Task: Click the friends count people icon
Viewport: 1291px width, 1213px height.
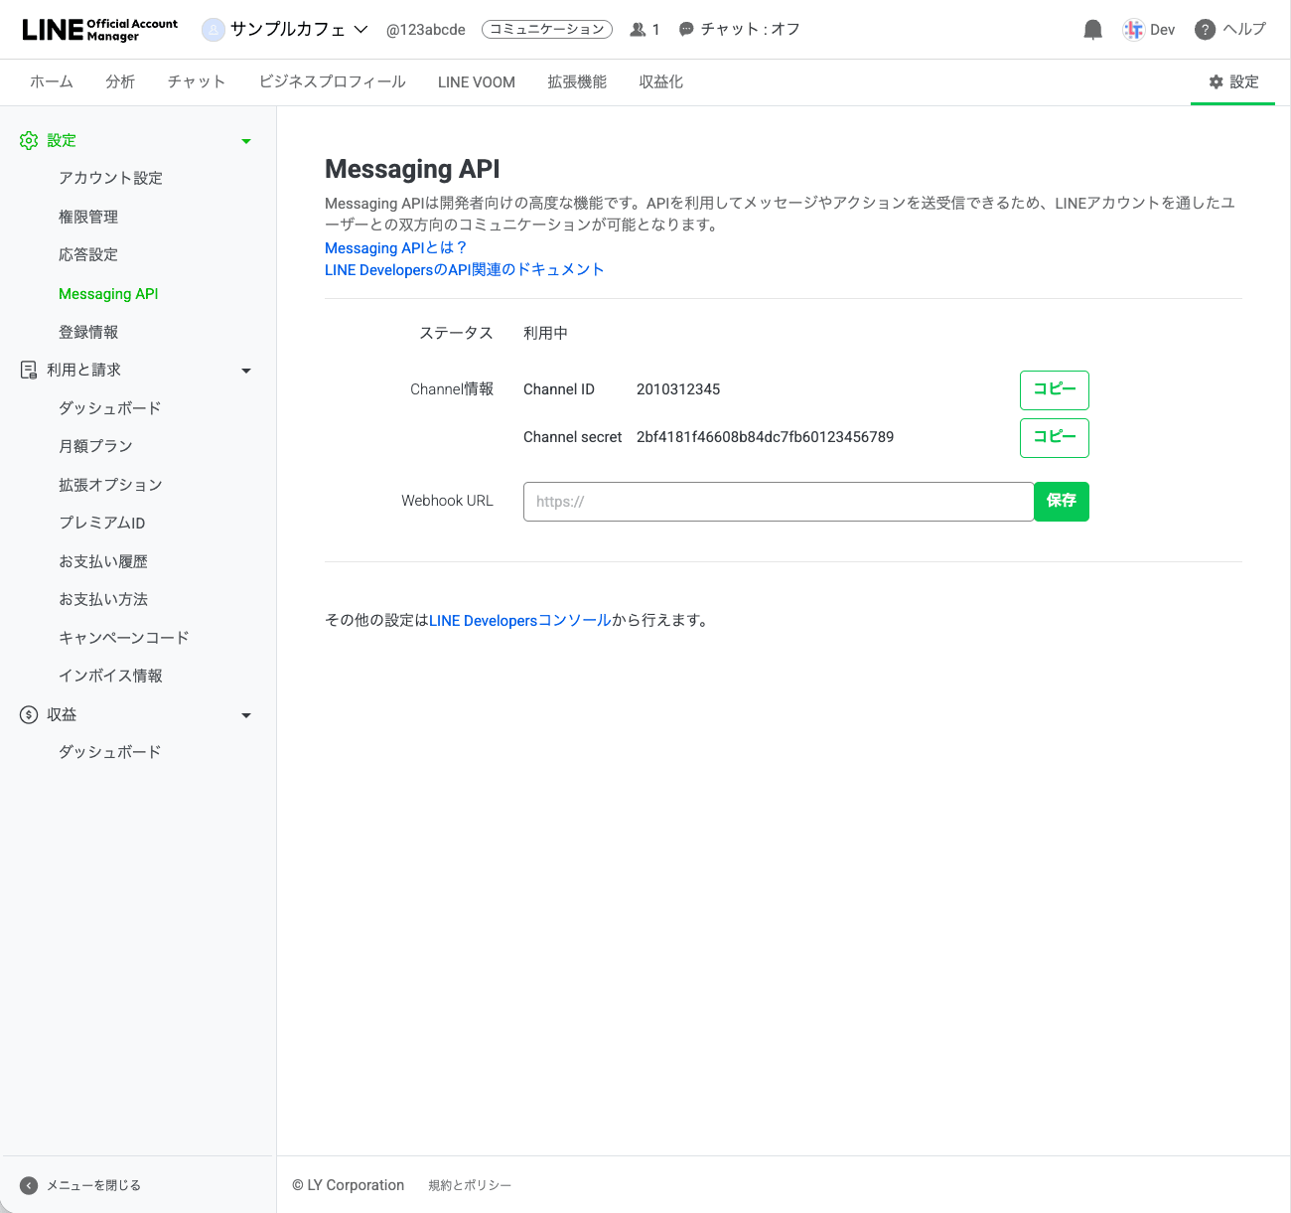Action: click(x=638, y=30)
